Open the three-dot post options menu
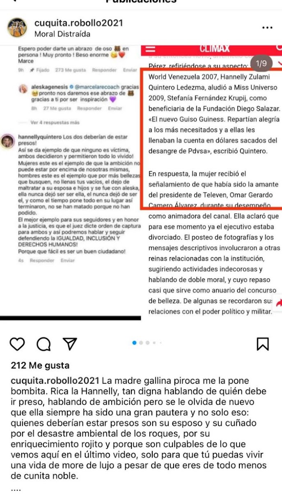Screen dimensions: 282x494 tap(267, 28)
